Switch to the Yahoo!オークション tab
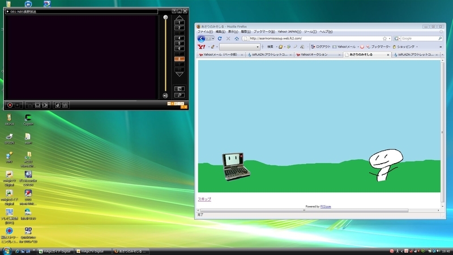The width and height of the screenshot is (453, 255). click(x=318, y=54)
